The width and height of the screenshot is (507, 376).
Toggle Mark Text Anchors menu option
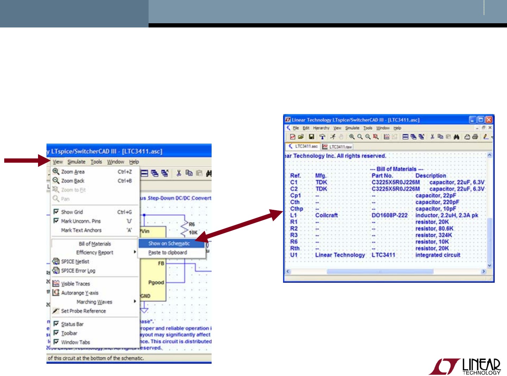tap(95, 230)
